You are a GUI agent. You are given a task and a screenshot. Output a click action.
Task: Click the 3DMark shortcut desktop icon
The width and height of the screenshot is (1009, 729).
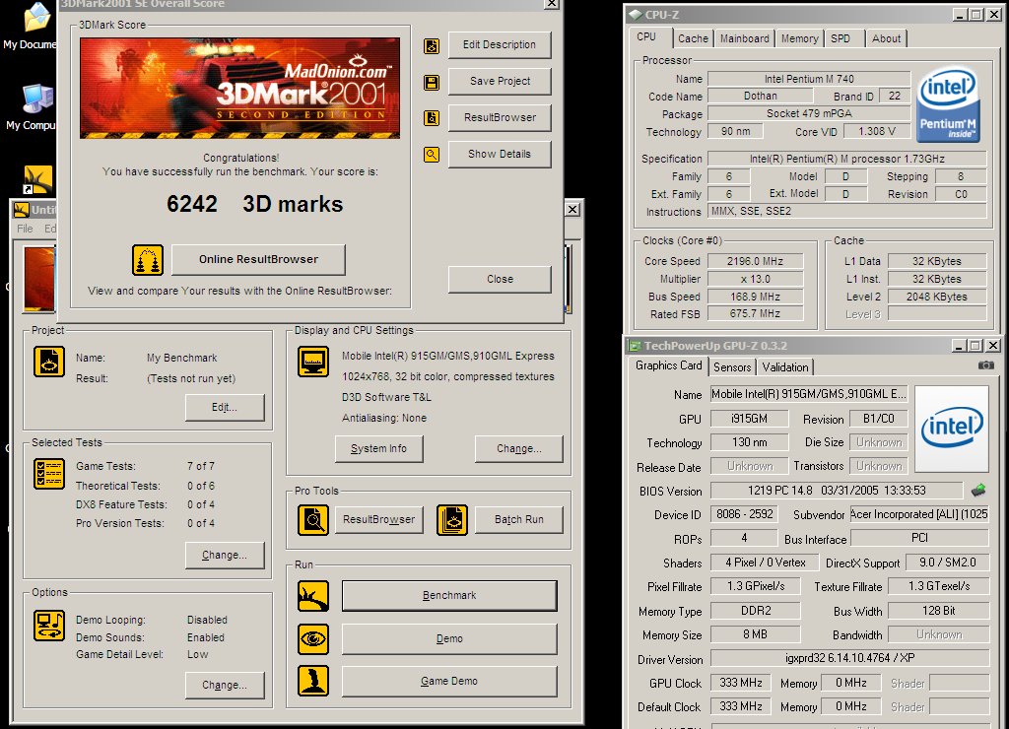[x=38, y=179]
